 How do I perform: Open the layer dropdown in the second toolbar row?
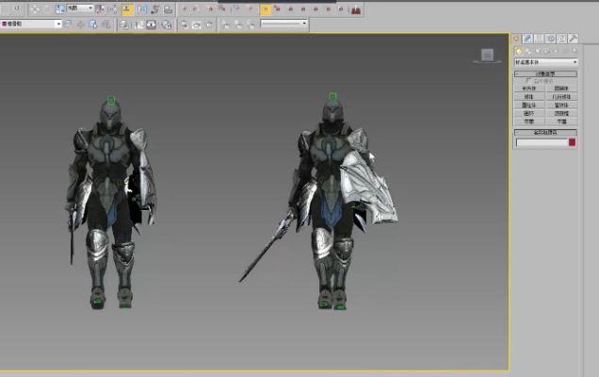pyautogui.click(x=31, y=25)
